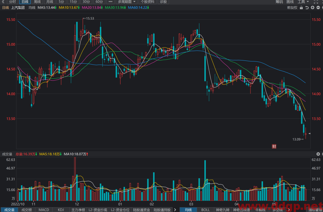Select the 月线 monthly chart tab
This screenshot has width=323, height=212.
coord(50,2)
